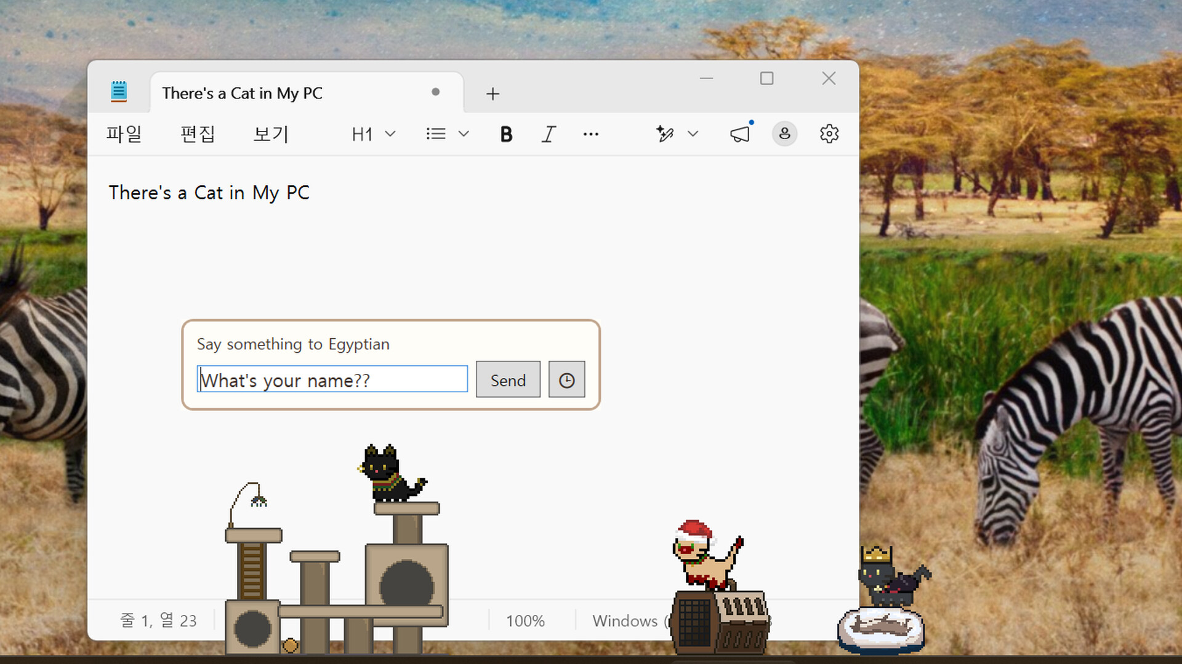Maximize the Notepad window
Screen dimensions: 1182x664
pyautogui.click(x=766, y=79)
